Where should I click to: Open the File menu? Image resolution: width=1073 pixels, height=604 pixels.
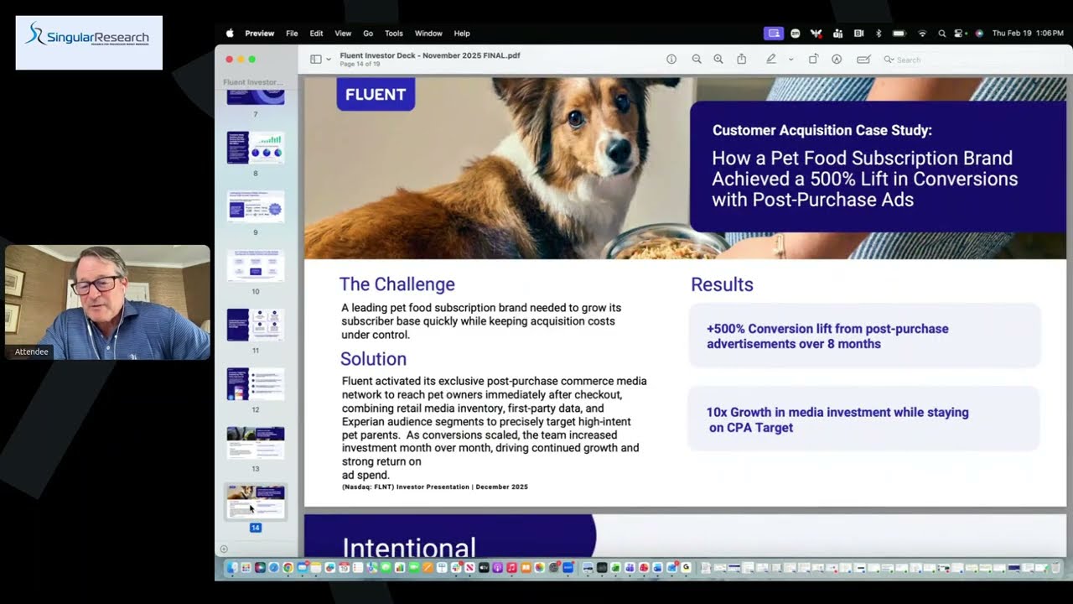(x=292, y=34)
